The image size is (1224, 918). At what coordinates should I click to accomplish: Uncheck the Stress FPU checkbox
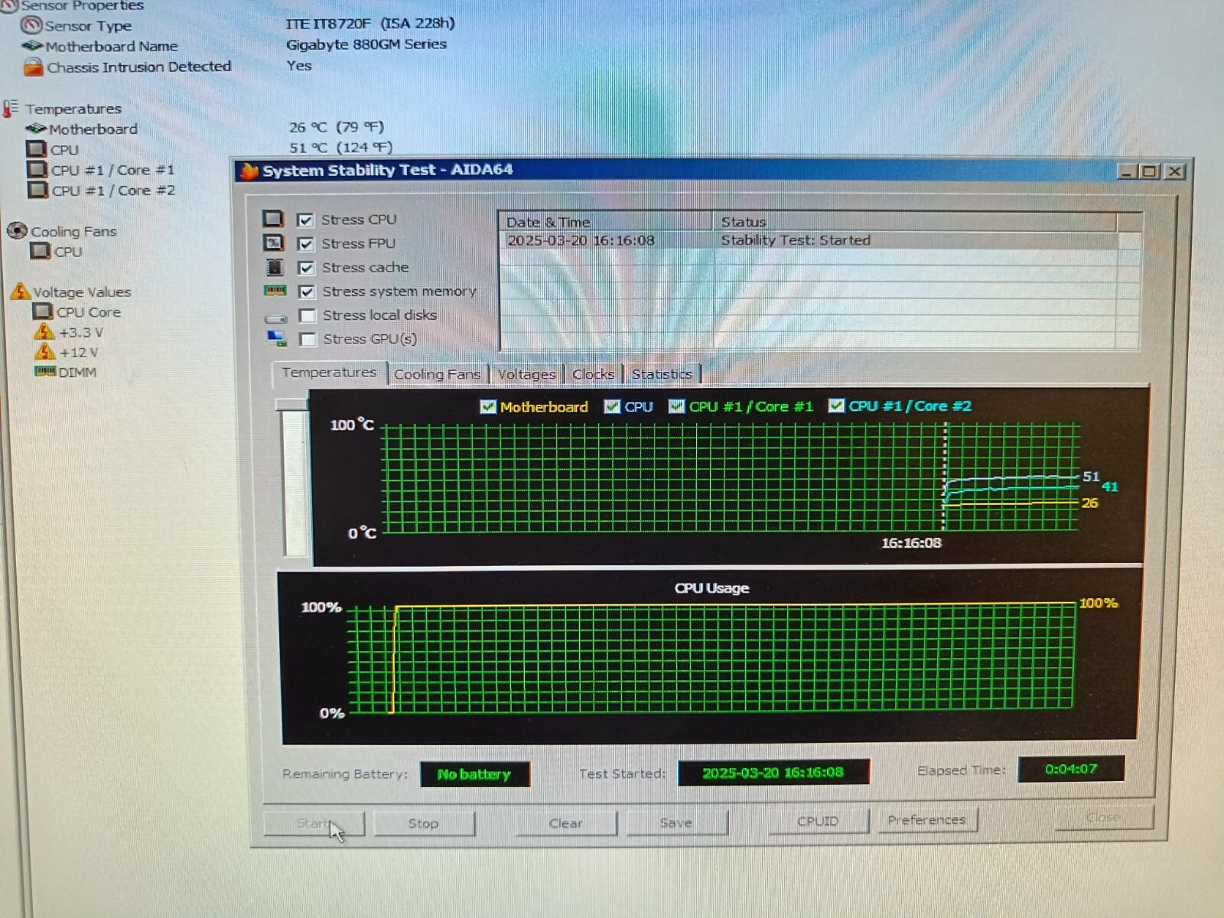pos(306,244)
